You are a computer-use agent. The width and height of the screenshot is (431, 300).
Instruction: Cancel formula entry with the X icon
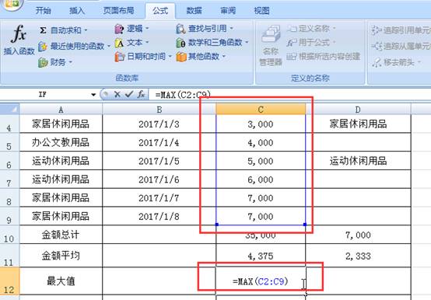pos(117,94)
